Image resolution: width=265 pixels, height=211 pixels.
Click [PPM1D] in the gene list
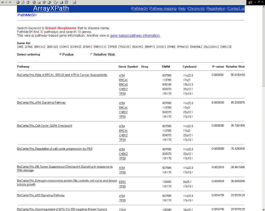[x=183, y=47]
